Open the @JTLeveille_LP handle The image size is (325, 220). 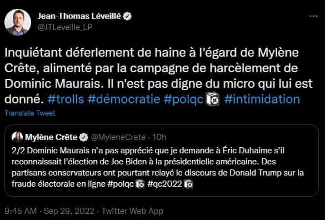65,27
